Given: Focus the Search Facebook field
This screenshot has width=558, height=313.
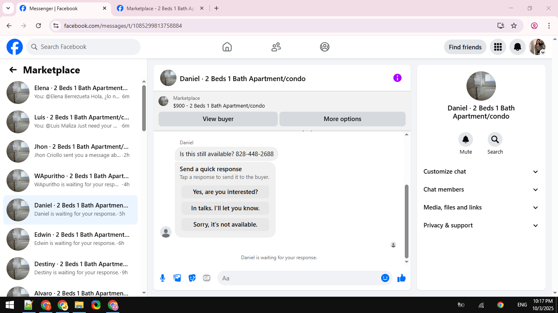Looking at the screenshot, I should click(x=83, y=47).
